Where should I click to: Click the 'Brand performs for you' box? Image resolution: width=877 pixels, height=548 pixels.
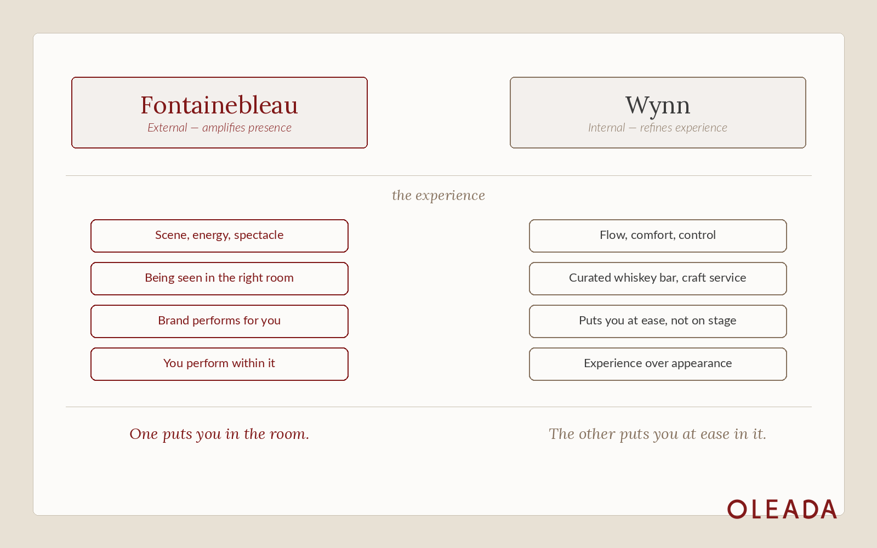pos(219,321)
